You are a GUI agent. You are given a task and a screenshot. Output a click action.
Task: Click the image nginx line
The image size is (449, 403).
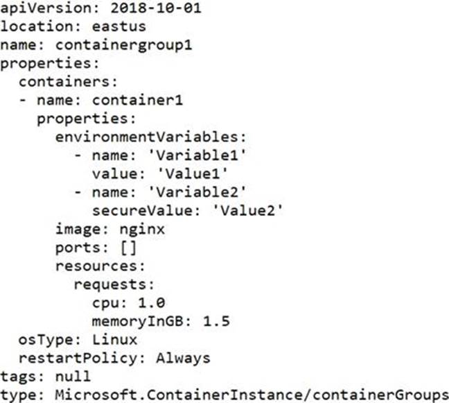point(109,226)
